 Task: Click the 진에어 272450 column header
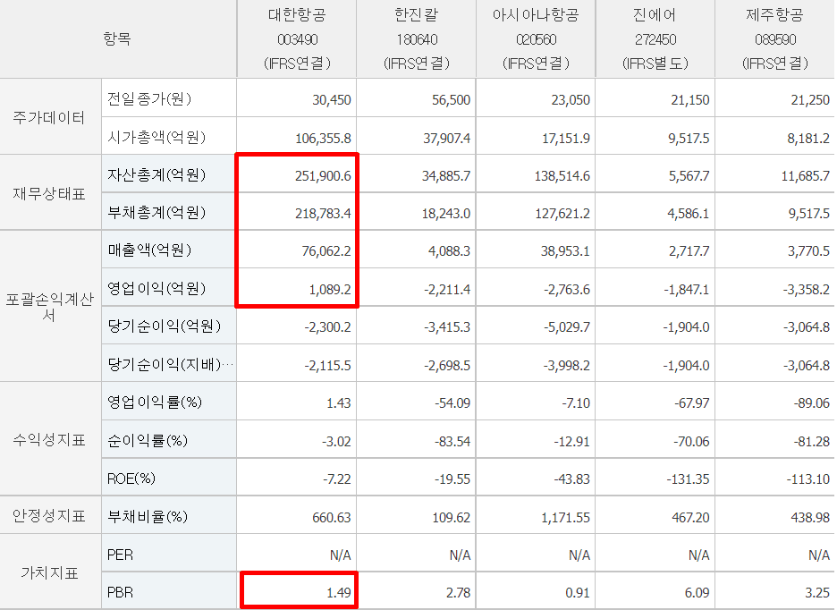[x=655, y=39]
